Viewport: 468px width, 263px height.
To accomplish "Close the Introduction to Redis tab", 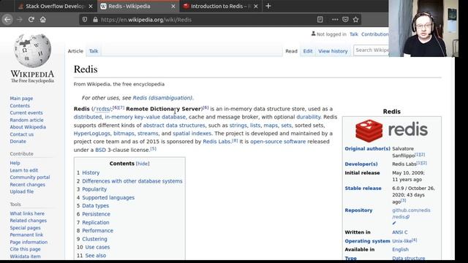I will click(256, 7).
